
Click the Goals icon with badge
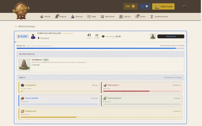137,16
